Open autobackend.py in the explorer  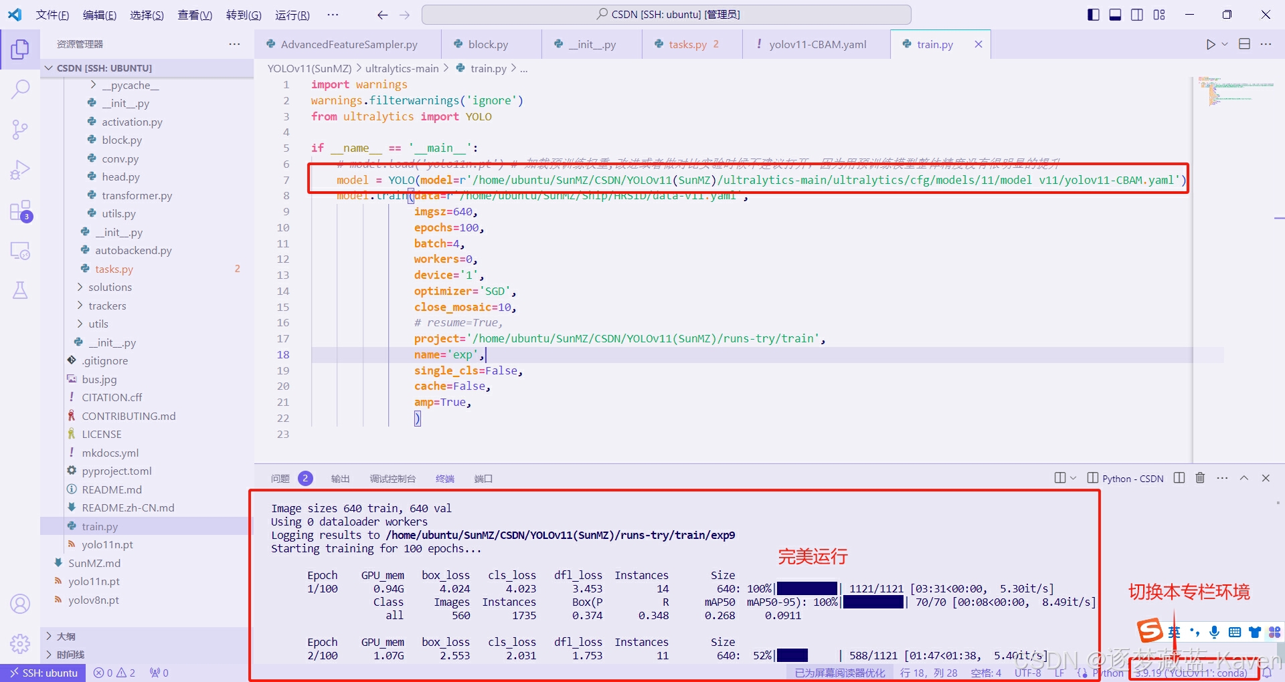point(147,250)
